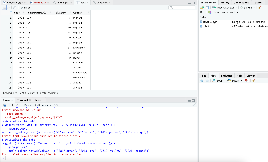Switch to the History tab
The width and height of the screenshot is (268, 162).
coord(225,3)
